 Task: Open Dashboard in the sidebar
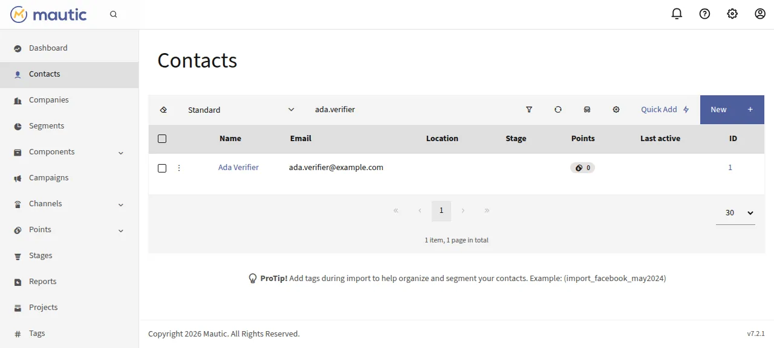(69, 48)
